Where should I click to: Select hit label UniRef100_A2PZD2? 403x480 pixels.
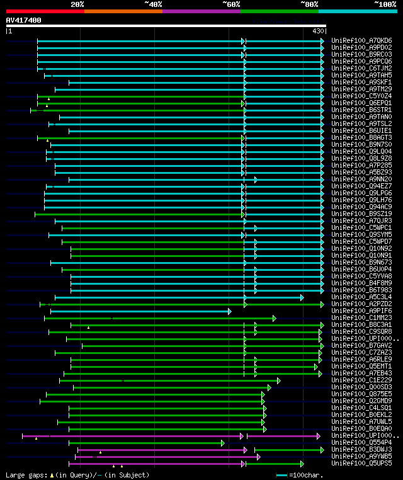point(361,304)
